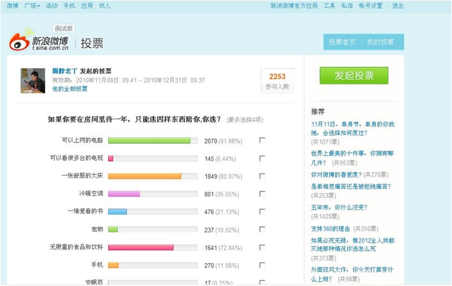452x286 pixels.
Task: Click 围脖老丁's profile avatar
Action: 33,81
